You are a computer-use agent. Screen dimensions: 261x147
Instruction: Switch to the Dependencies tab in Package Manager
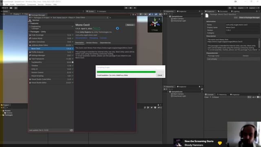105,42
